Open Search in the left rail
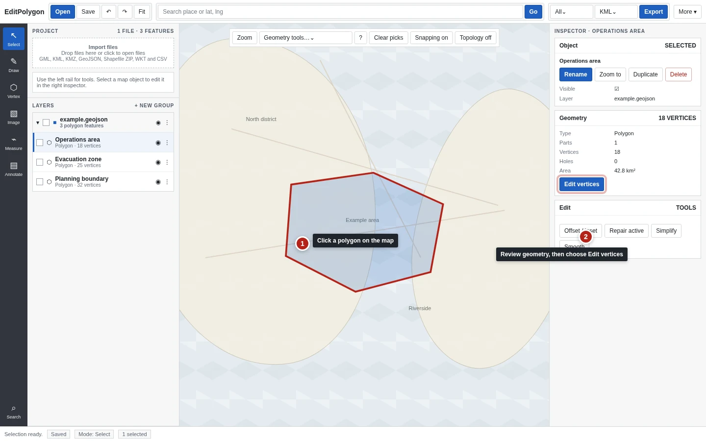 coord(14,412)
